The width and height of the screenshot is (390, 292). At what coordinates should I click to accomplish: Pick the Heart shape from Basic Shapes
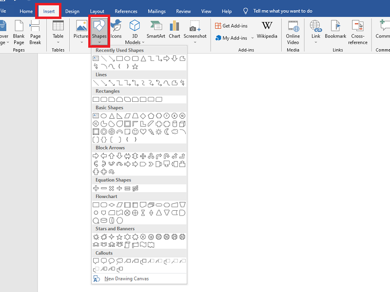click(x=143, y=132)
